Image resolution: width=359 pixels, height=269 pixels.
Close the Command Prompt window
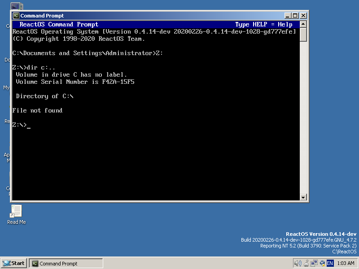(303, 16)
